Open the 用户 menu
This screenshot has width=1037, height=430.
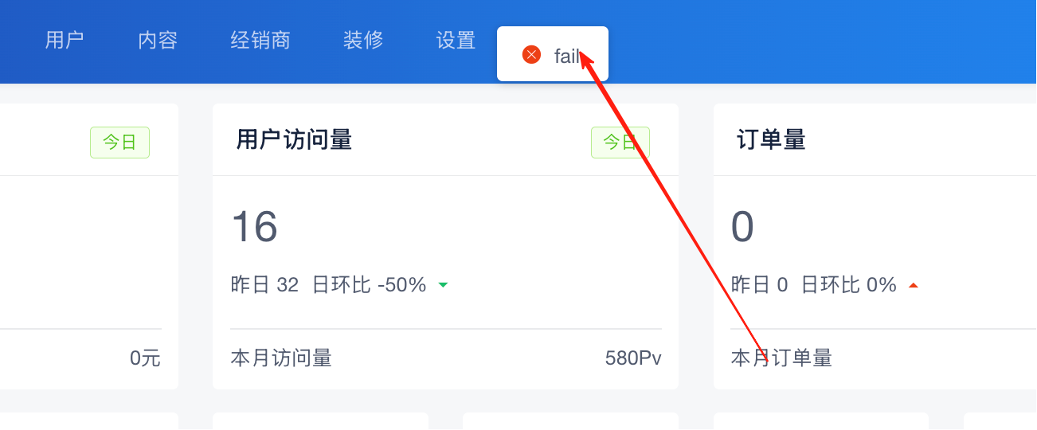pos(65,40)
